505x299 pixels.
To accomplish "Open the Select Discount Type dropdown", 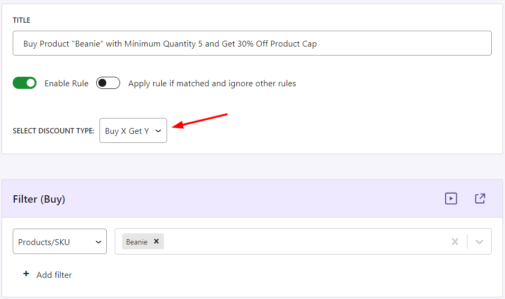I will pyautogui.click(x=133, y=131).
